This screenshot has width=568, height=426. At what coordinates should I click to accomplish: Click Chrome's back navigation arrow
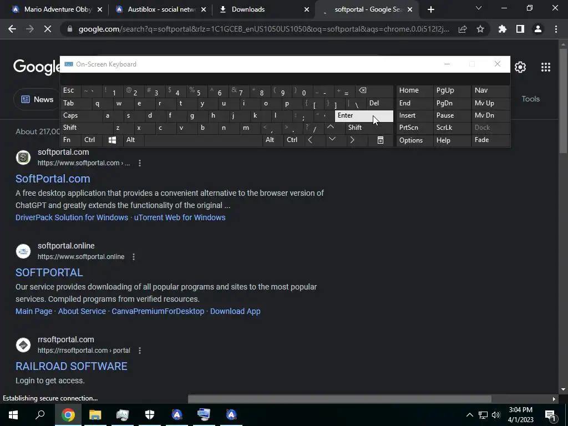(x=12, y=29)
